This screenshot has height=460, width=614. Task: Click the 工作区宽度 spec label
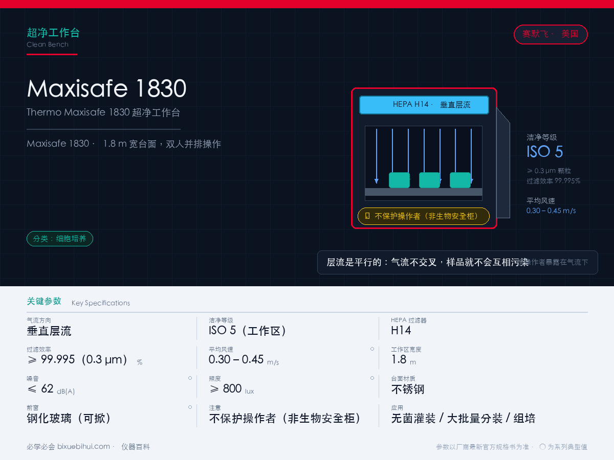coord(406,350)
